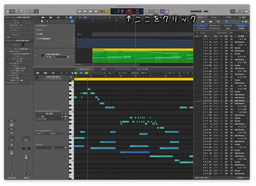Add new track with plus button
Screen dimensions: 256x186
(37, 21)
